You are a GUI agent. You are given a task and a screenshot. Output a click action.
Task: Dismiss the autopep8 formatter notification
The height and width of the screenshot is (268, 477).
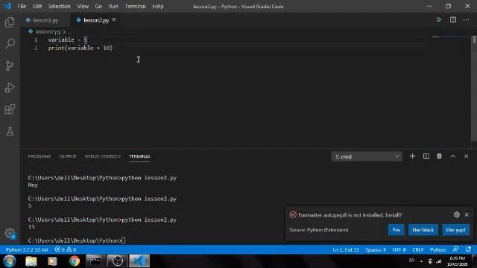(467, 215)
